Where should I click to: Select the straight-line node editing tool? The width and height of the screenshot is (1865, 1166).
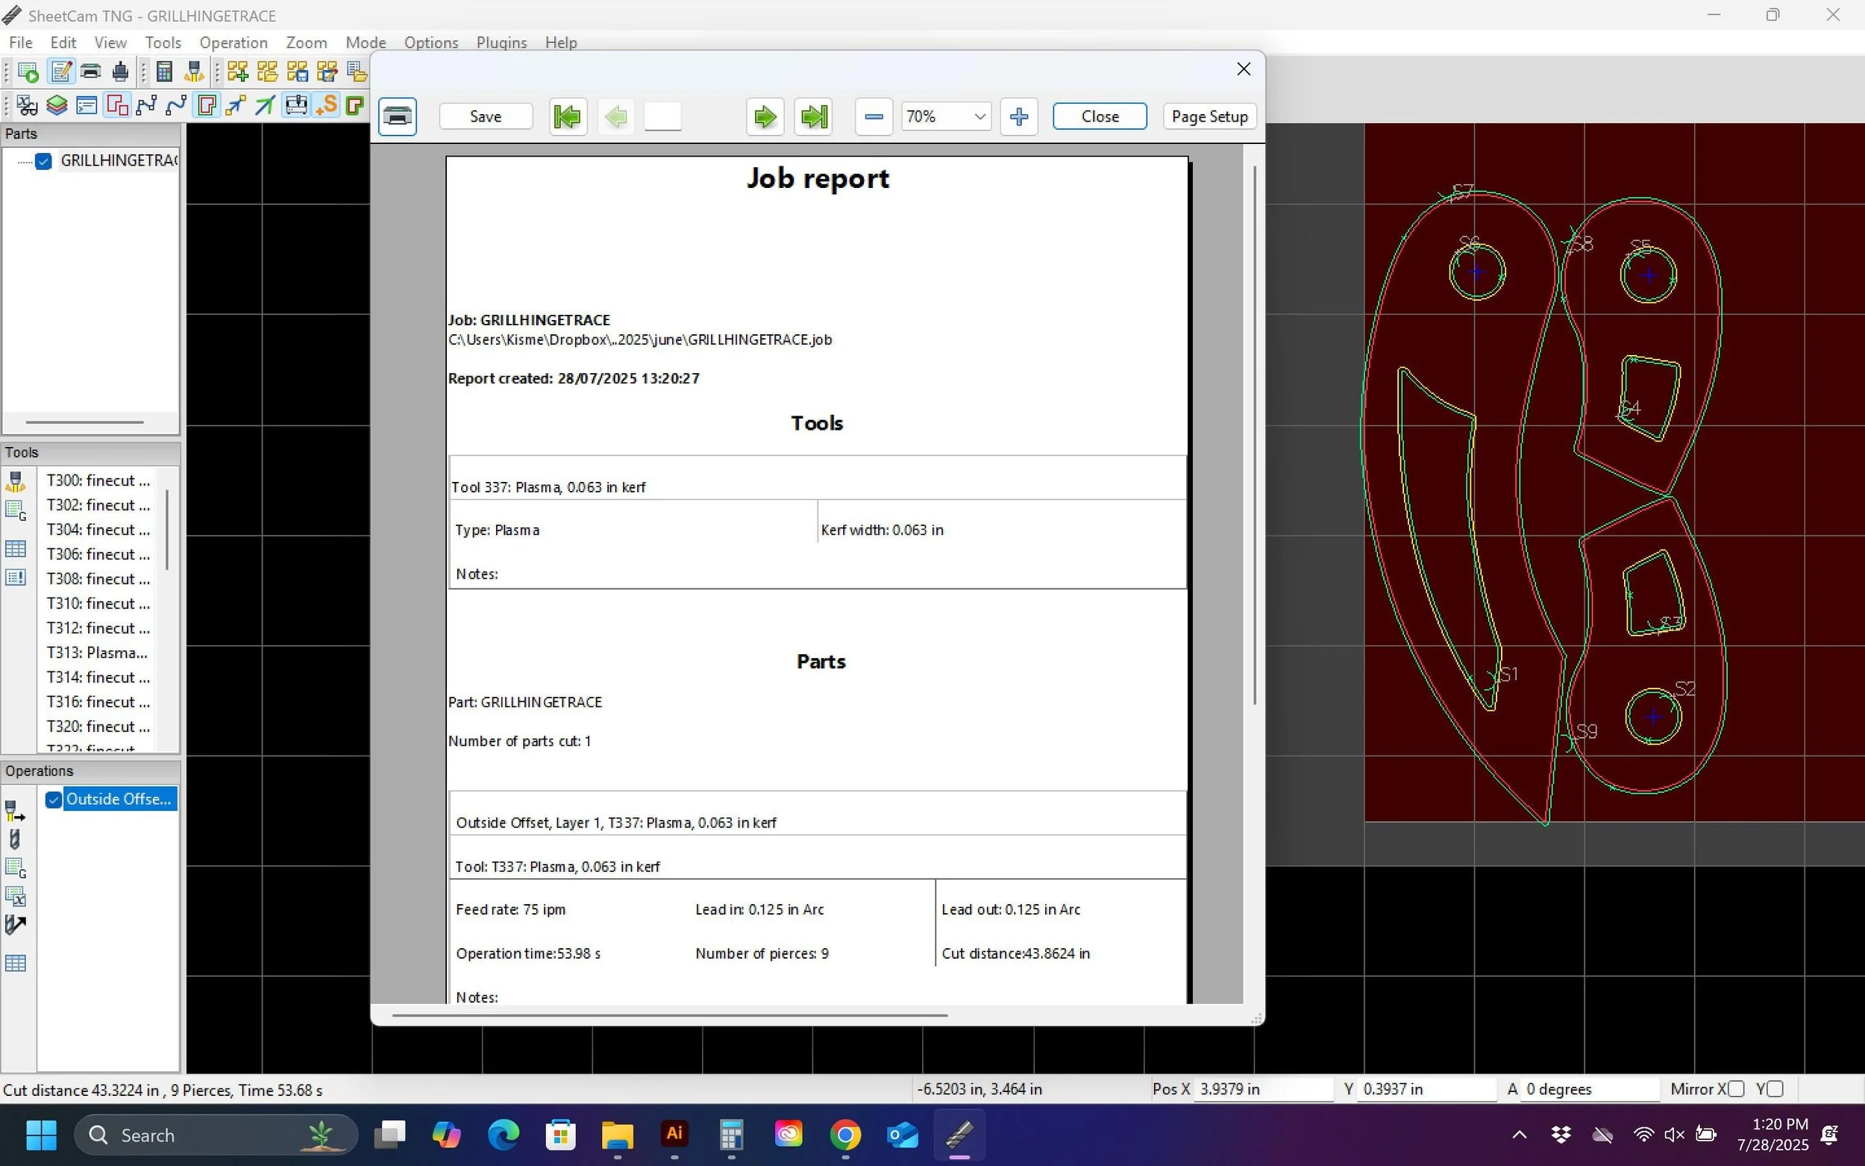(x=146, y=105)
